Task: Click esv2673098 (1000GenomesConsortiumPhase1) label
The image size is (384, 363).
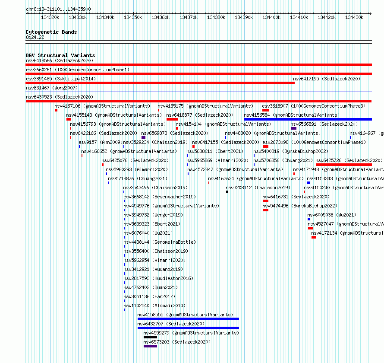Action: (314, 142)
